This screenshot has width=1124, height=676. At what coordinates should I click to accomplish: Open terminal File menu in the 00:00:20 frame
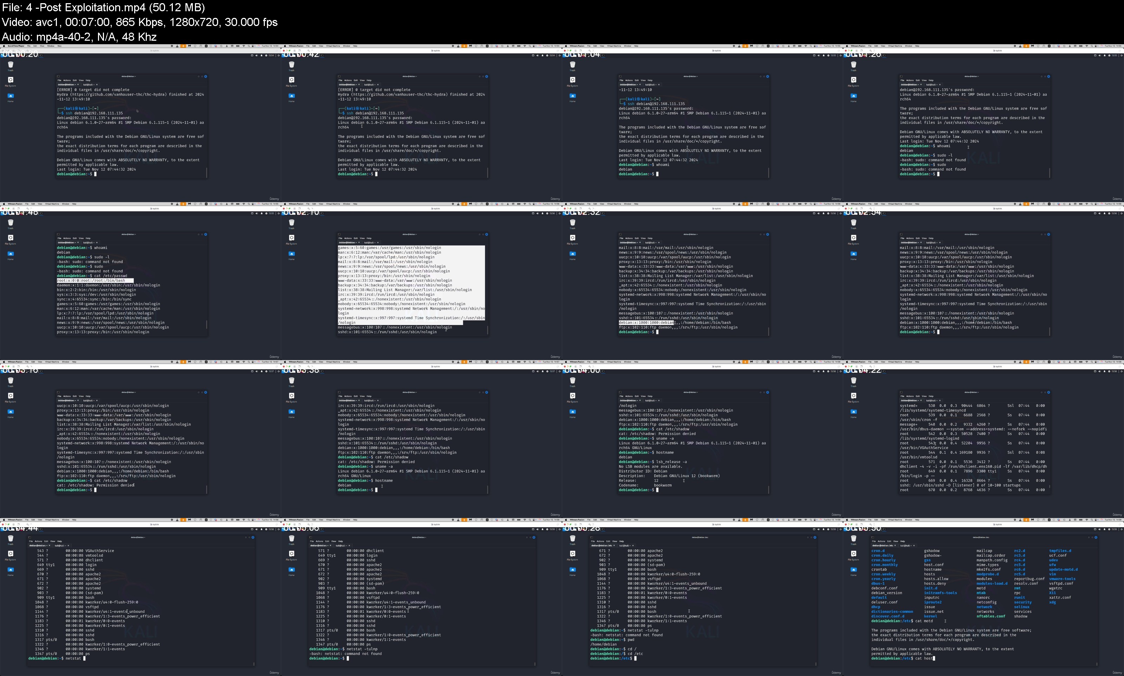click(x=59, y=80)
